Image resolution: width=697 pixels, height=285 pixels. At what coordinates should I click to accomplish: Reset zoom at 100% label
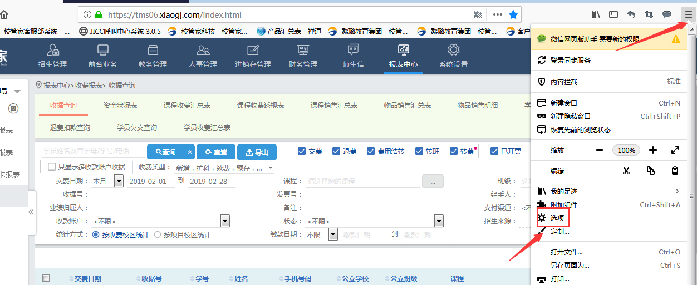point(626,150)
